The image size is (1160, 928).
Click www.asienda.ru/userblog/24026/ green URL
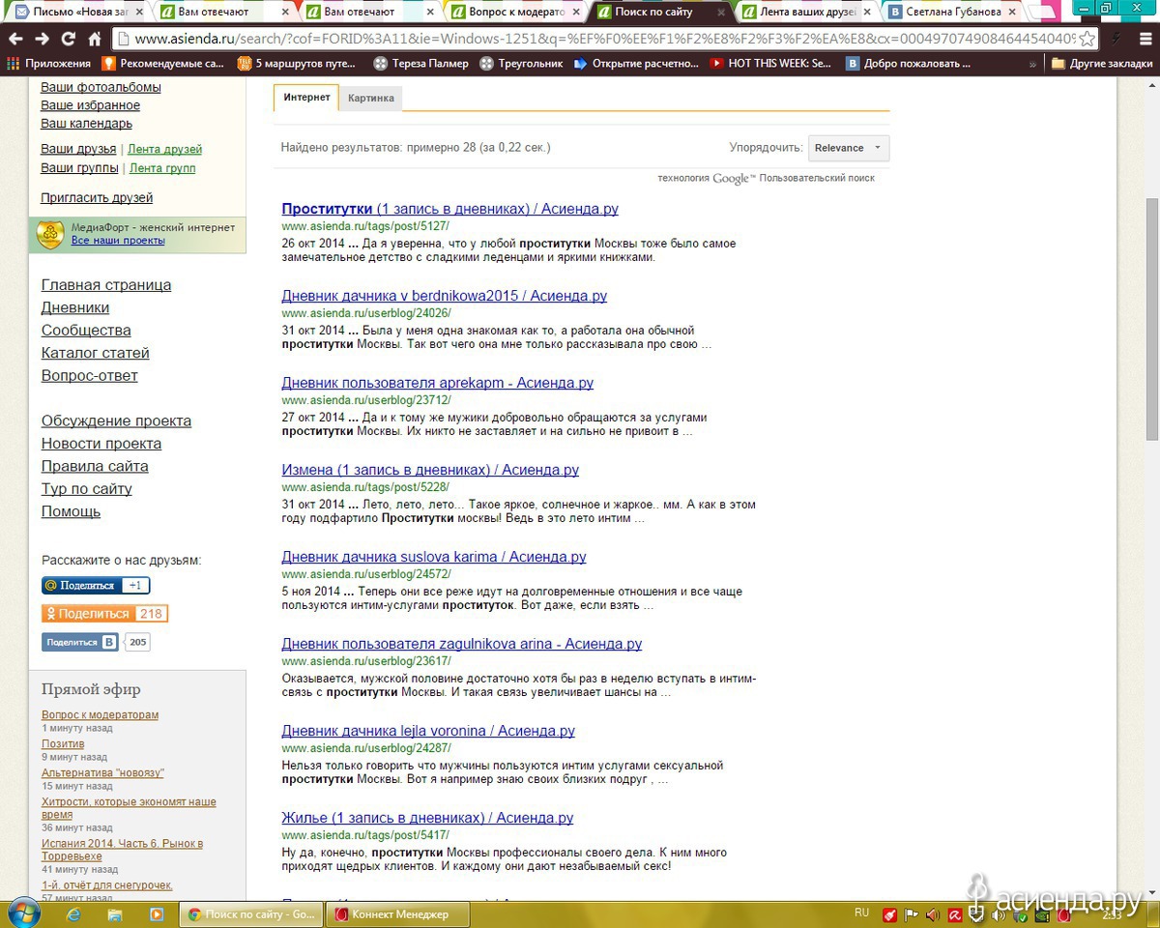pos(366,313)
